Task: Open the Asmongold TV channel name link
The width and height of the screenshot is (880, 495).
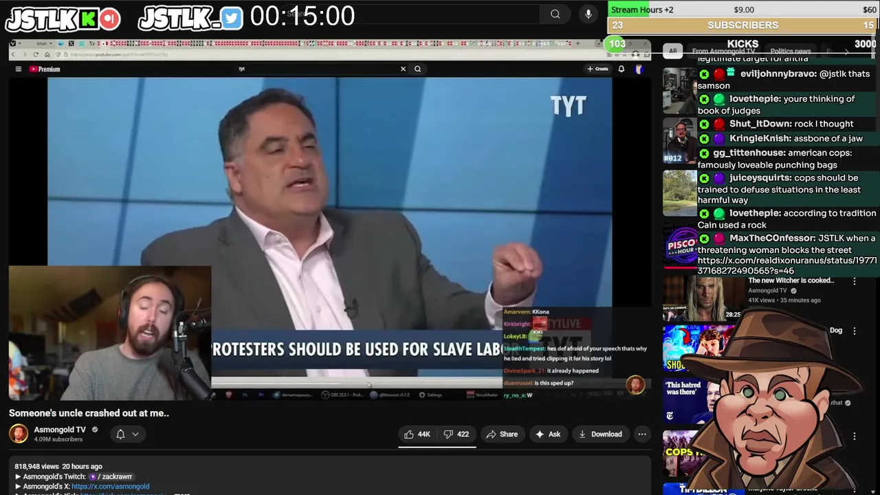Action: (60, 430)
